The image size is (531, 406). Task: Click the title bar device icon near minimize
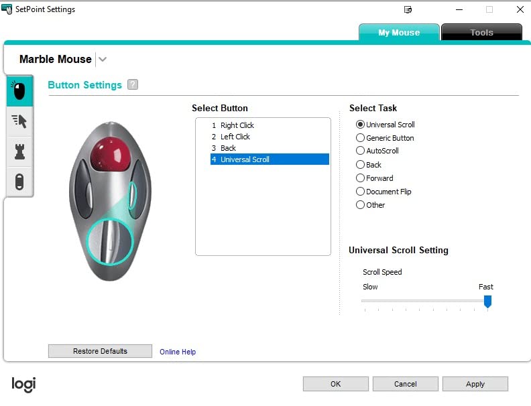point(408,9)
